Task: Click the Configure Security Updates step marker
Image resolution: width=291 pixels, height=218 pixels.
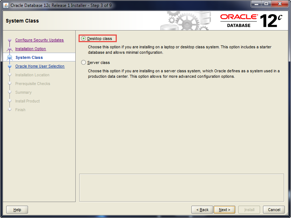Action: click(x=10, y=40)
